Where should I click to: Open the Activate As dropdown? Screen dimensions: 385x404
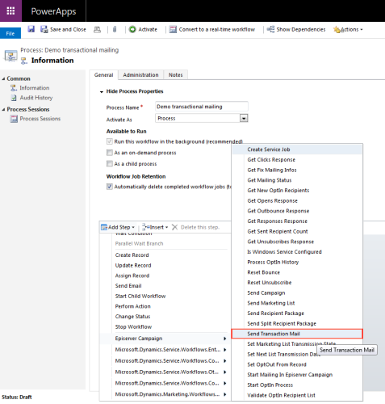244,118
